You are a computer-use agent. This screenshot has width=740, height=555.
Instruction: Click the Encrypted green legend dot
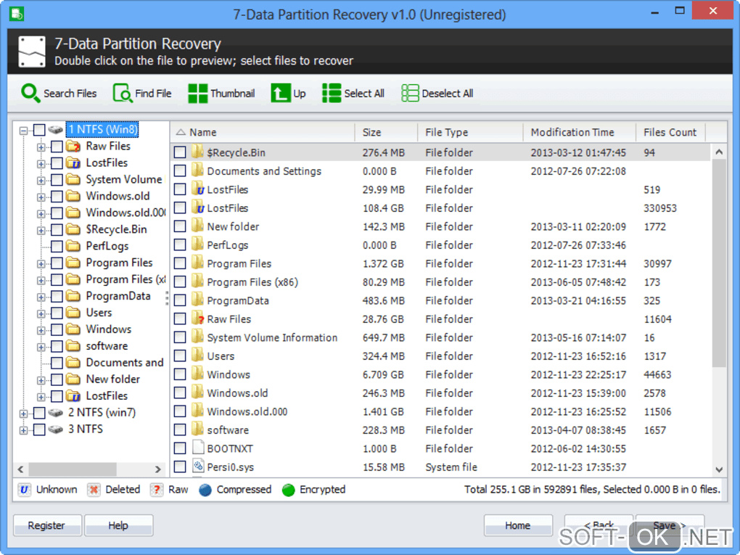[288, 490]
